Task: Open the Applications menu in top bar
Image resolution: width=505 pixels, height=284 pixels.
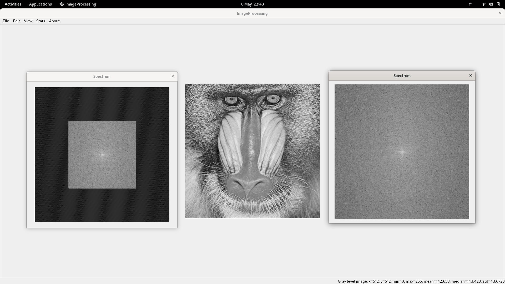Action: (x=40, y=4)
